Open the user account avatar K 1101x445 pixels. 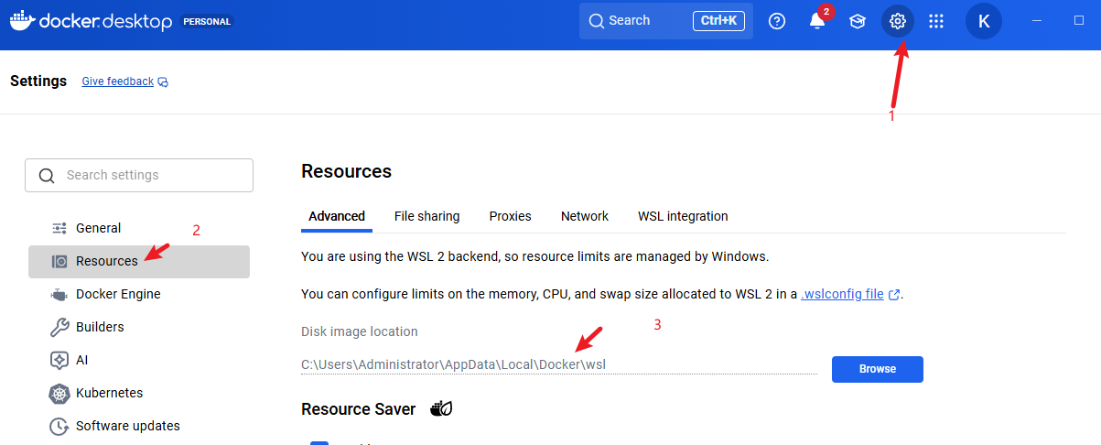(x=984, y=21)
